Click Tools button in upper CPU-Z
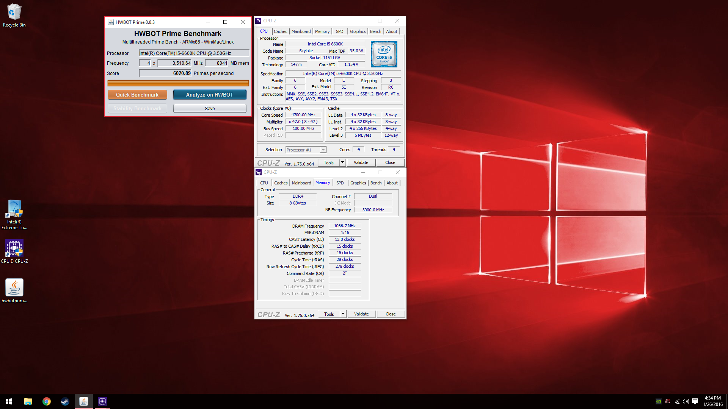The height and width of the screenshot is (409, 728). click(329, 162)
